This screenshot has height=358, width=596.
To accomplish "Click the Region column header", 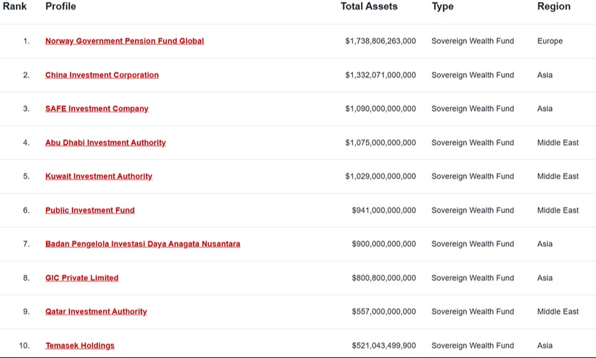I will point(554,6).
